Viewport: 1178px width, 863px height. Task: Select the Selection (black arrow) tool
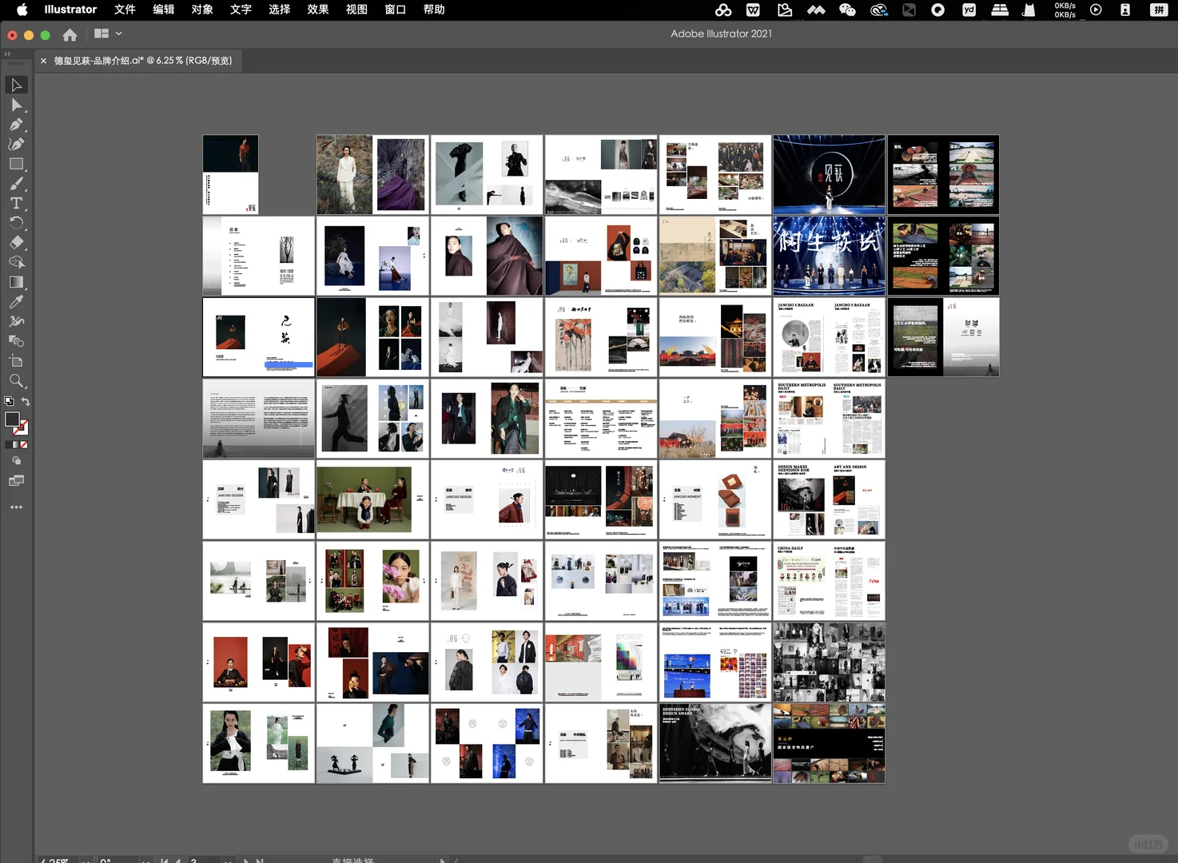16,85
